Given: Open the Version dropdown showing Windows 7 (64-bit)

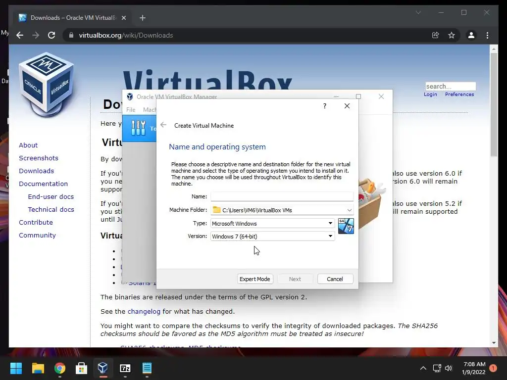Looking at the screenshot, I should point(273,236).
